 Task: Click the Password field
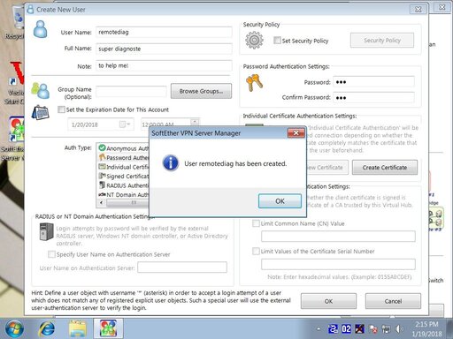373,82
